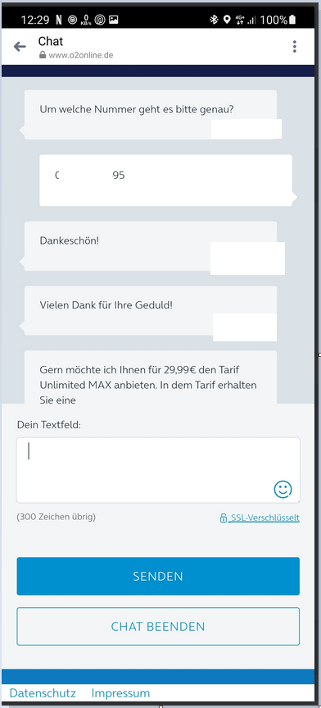
Task: Open the Datenschutz footer link
Action: coord(43,693)
